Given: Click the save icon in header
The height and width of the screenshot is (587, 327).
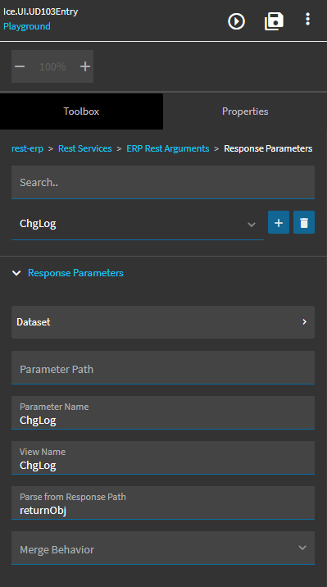Looking at the screenshot, I should [x=274, y=21].
